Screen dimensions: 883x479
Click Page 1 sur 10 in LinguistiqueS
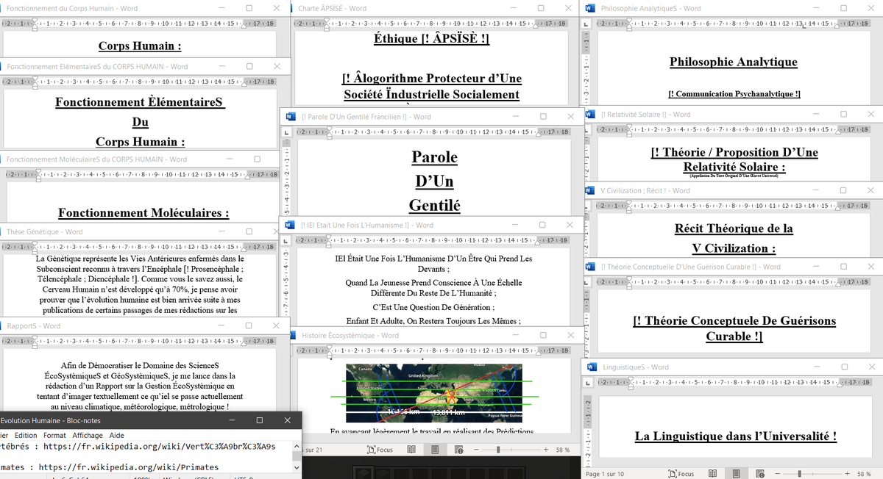[605, 474]
